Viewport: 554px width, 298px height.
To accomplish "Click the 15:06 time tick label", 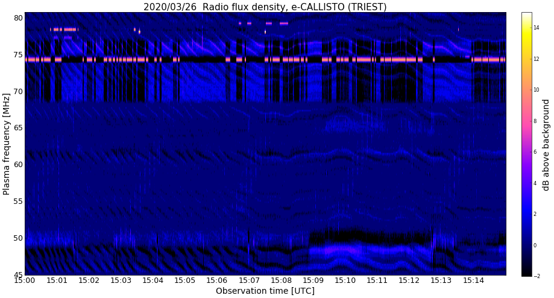I will coord(217,281).
